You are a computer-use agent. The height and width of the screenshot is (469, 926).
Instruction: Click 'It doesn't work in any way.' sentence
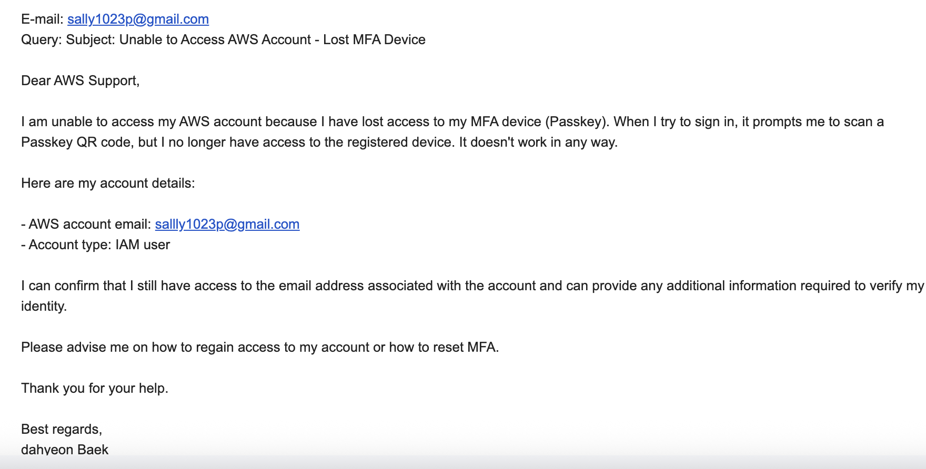(538, 142)
